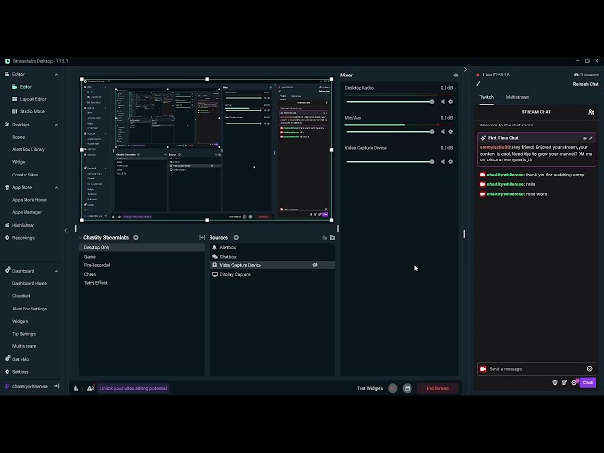
Task: Mute the Desktop Audio speaker icon
Action: (443, 102)
